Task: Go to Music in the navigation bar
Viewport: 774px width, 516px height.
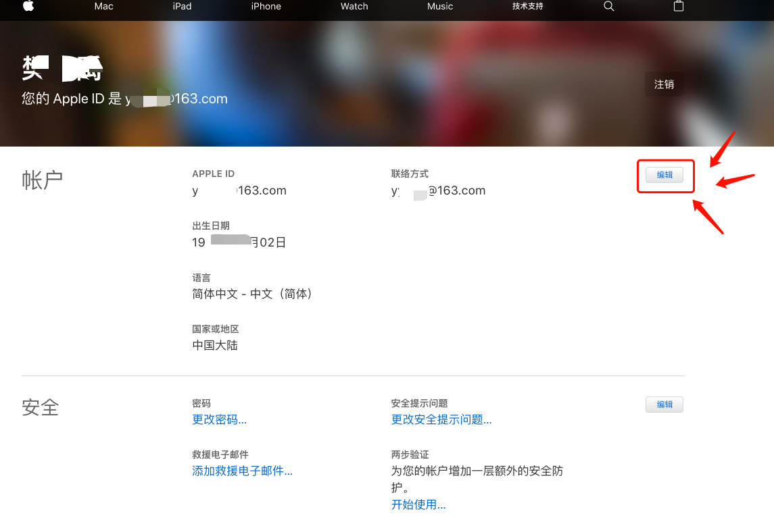Action: (440, 6)
